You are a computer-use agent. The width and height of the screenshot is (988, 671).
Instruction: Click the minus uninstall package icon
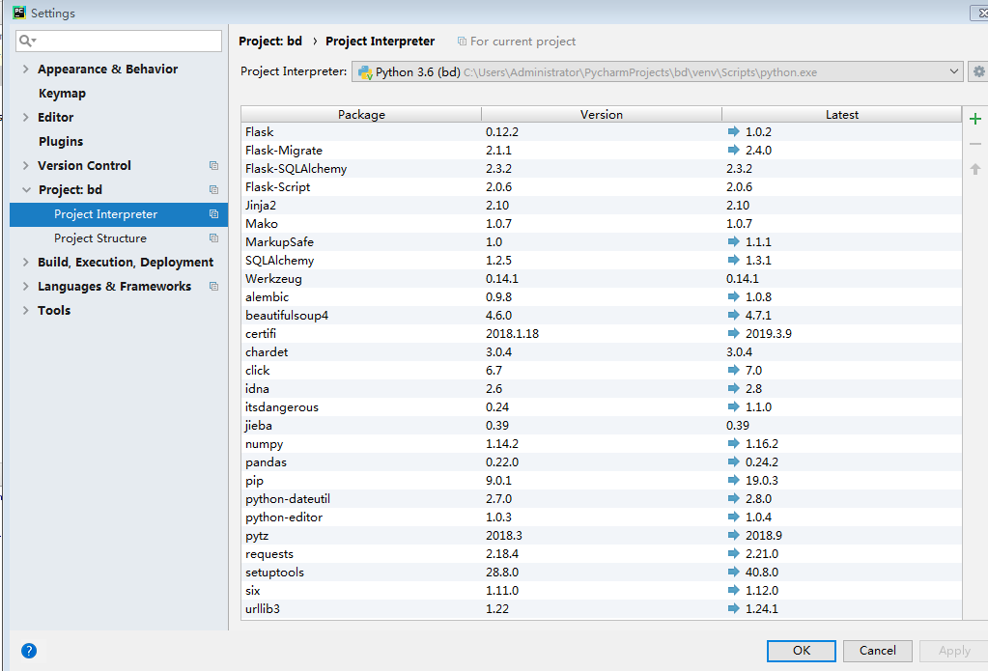tap(975, 144)
